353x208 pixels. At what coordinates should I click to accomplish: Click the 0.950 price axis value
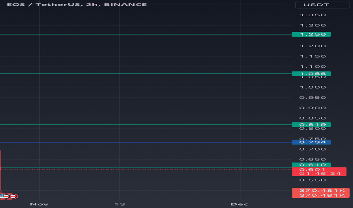click(x=313, y=98)
